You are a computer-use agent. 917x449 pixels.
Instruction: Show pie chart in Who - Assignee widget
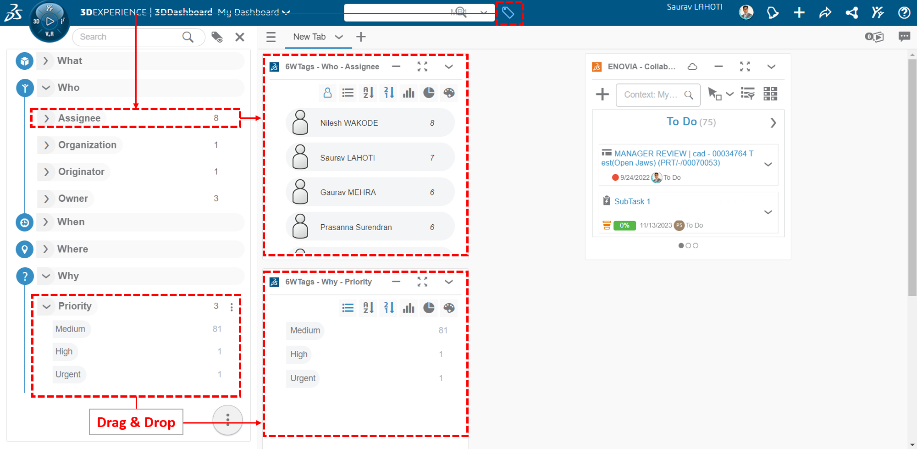click(429, 93)
